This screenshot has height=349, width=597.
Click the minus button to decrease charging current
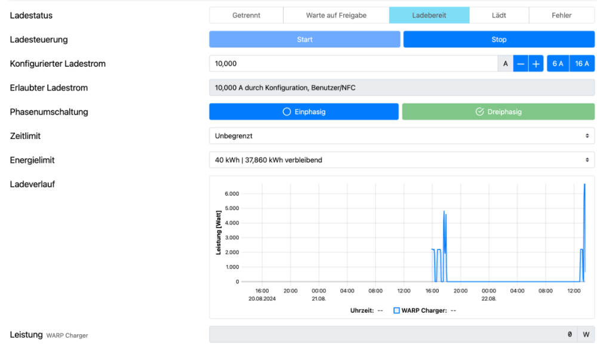click(521, 64)
